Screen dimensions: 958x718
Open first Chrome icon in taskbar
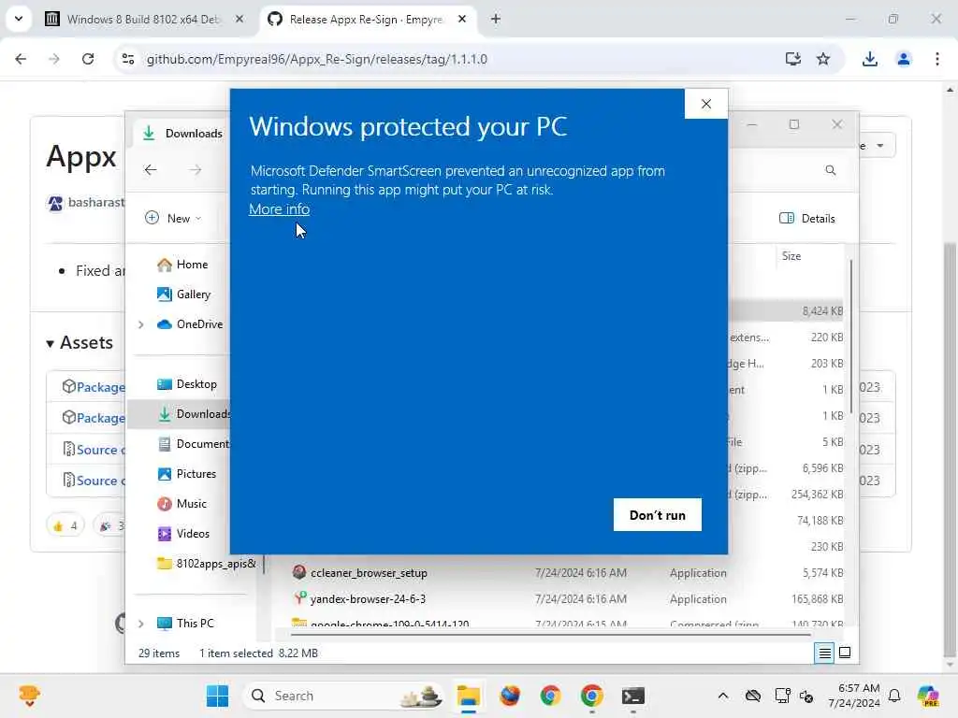pos(550,696)
